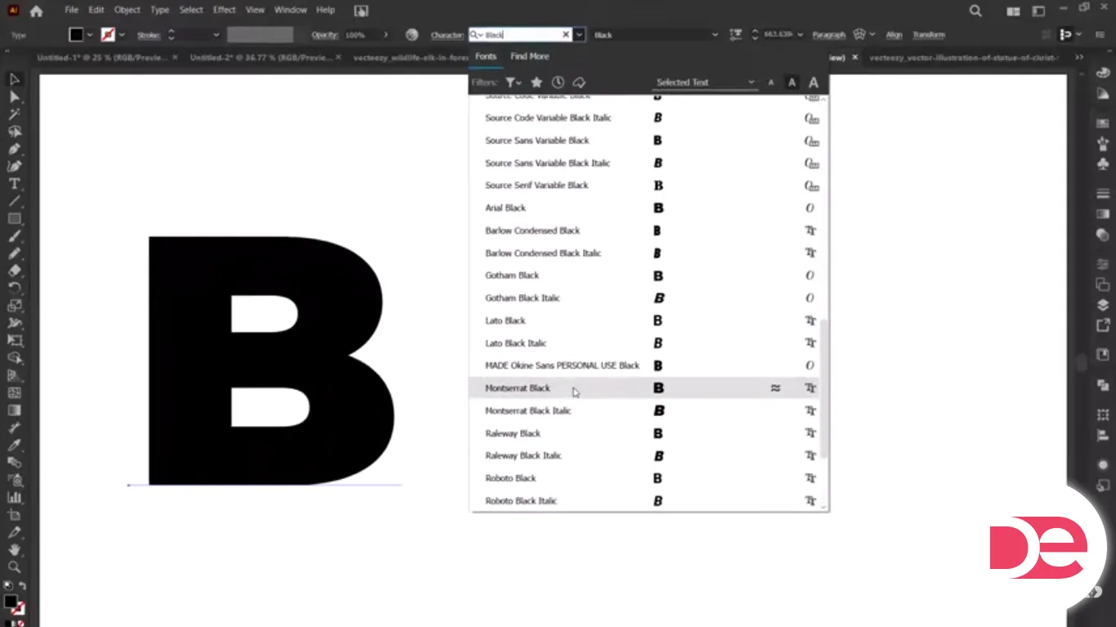Open the stroke weight dropdown
The image size is (1116, 627).
(x=216, y=35)
